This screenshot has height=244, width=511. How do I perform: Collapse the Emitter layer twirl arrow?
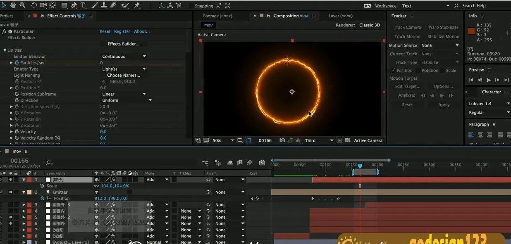tap(24, 192)
